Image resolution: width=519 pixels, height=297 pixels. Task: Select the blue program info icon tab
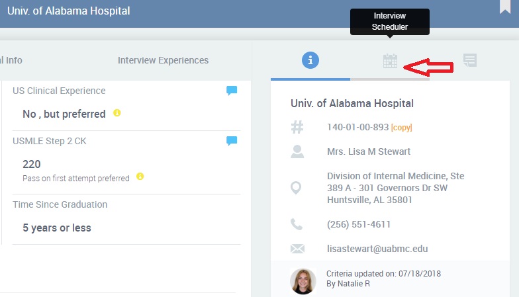(310, 60)
